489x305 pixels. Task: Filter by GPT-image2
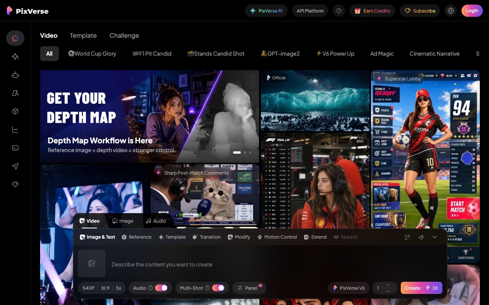tap(280, 54)
